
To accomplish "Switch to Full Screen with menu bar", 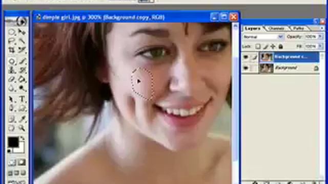I will tap(17, 173).
